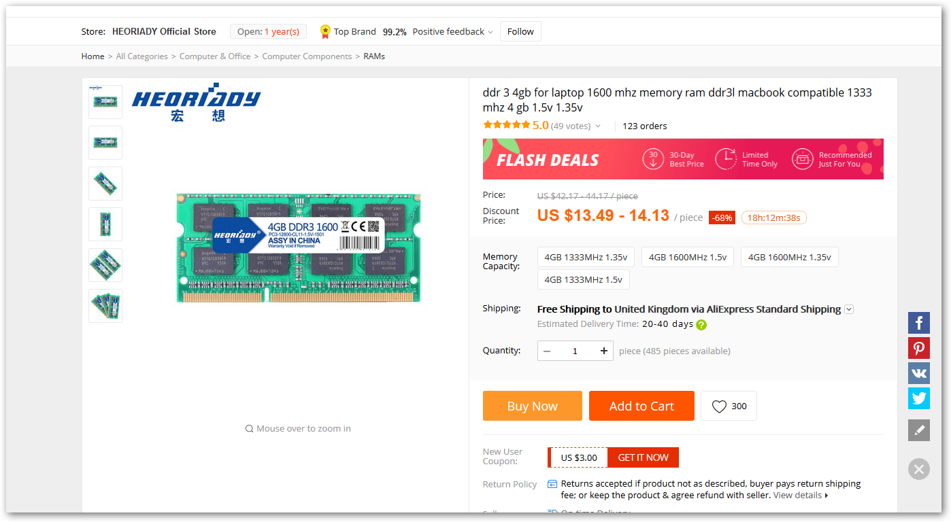Image resolution: width=951 pixels, height=522 pixels.
Task: Select the third product thumbnail image
Action: point(105,184)
